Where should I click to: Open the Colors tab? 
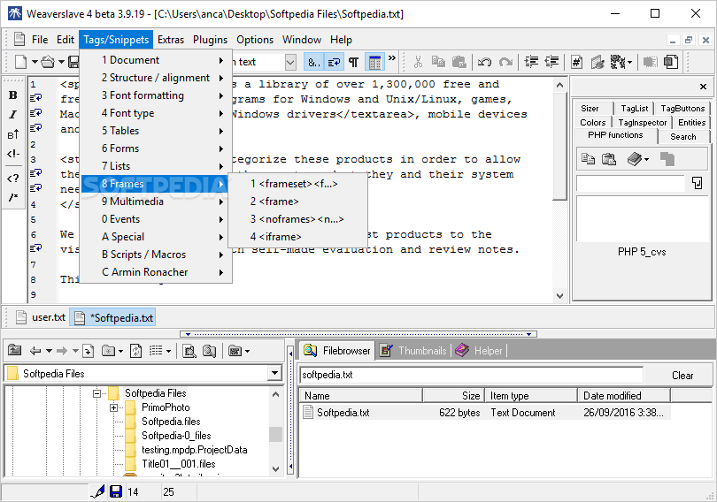point(592,122)
